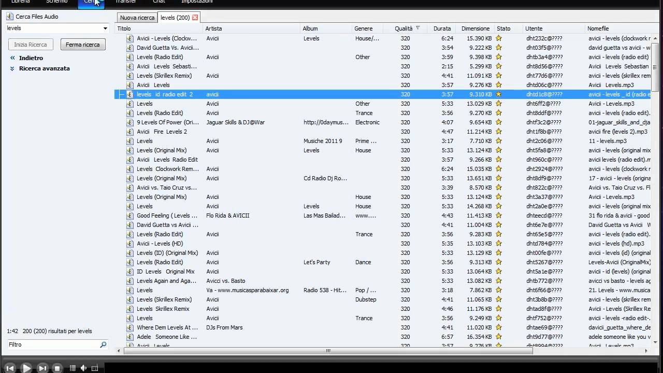
Task: Select 'Levels Again and Aga...' result row
Action: (x=383, y=281)
